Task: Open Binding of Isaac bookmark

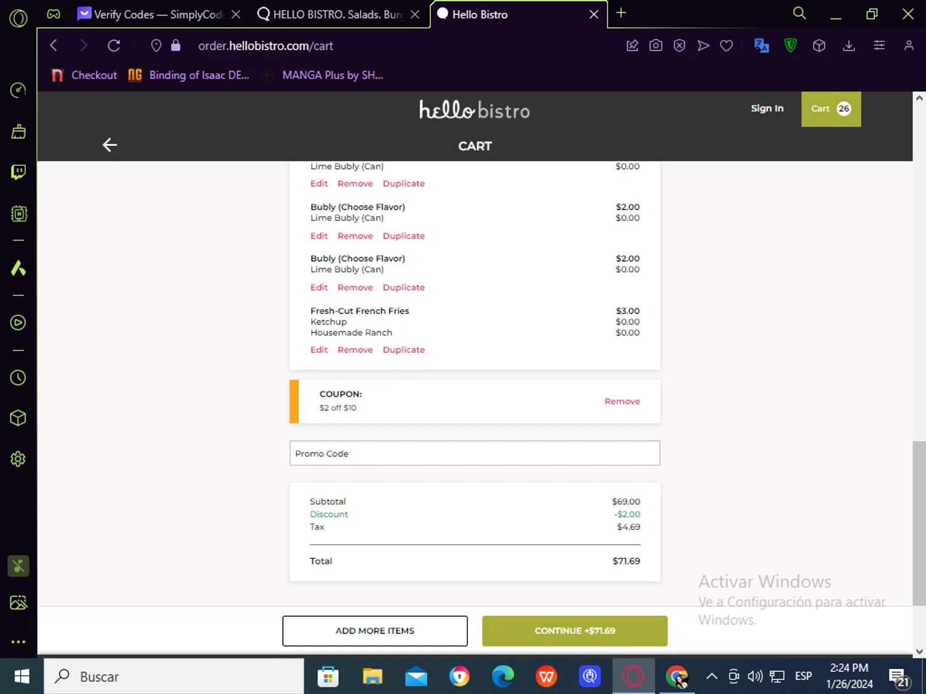Action: pos(189,75)
